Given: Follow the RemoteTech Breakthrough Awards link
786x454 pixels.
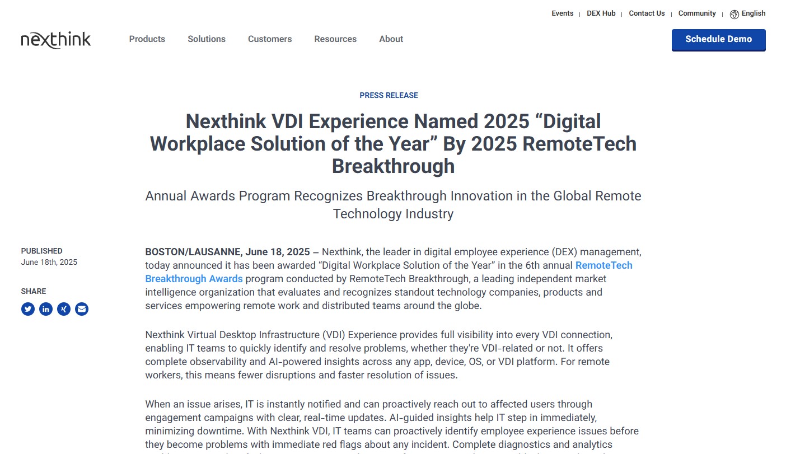Looking at the screenshot, I should pyautogui.click(x=389, y=272).
